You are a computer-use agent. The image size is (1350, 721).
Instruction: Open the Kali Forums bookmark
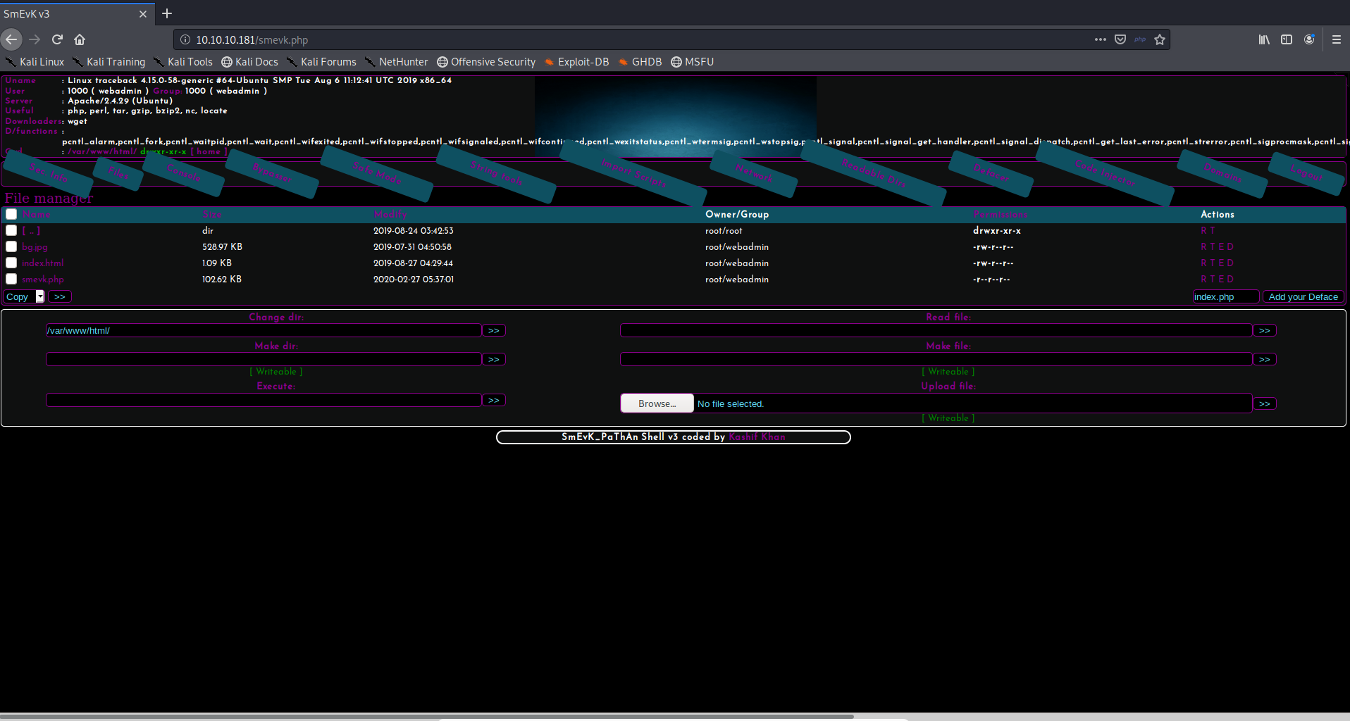pos(321,62)
